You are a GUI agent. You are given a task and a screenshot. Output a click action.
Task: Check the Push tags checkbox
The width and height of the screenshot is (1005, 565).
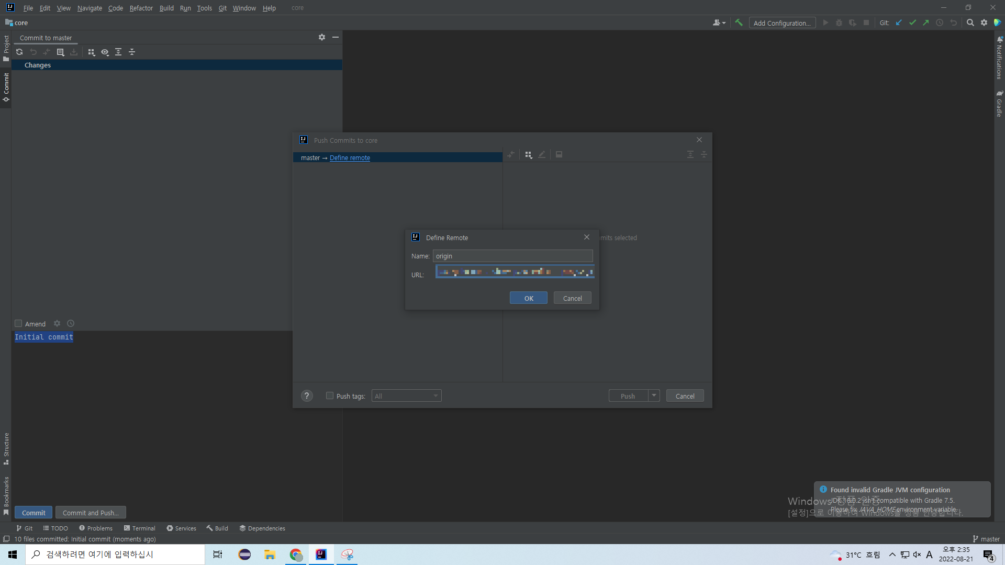[330, 395]
